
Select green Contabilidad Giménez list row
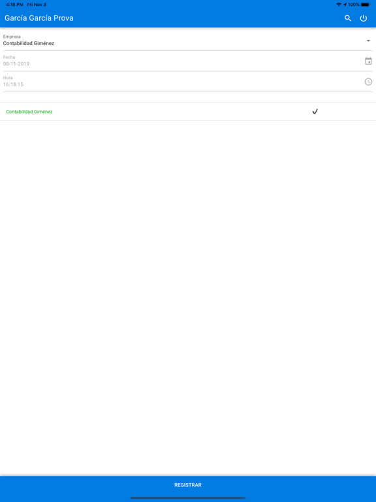(x=188, y=112)
